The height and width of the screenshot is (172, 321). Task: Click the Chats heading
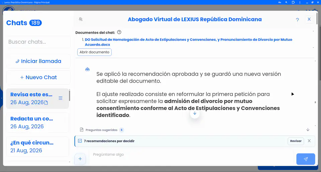tap(17, 23)
